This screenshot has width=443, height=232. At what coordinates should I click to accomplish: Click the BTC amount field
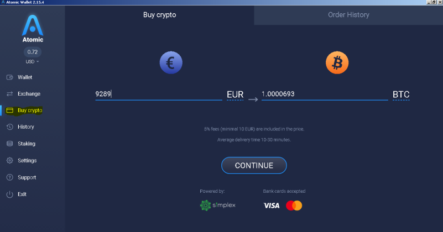pos(325,94)
